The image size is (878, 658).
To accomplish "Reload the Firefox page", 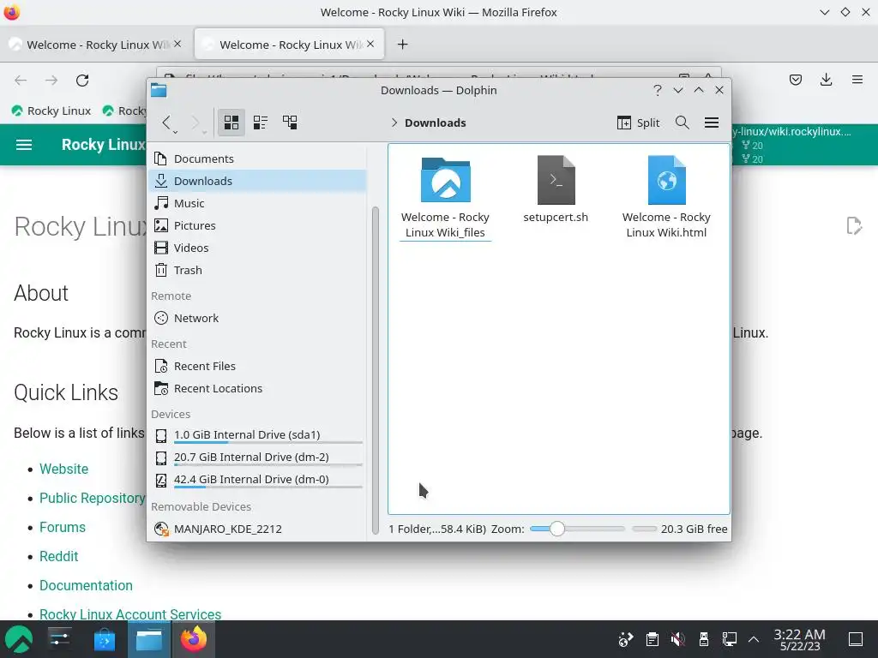I will click(82, 80).
